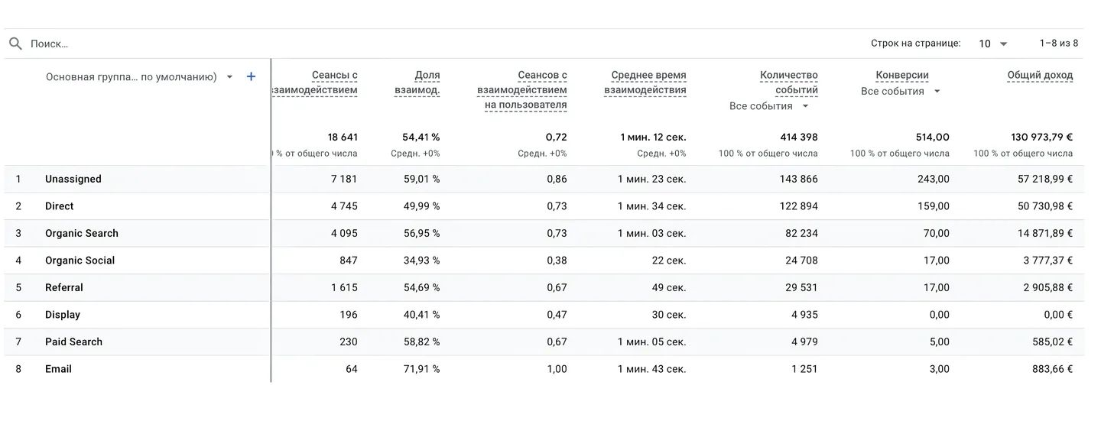The image size is (1101, 424).
Task: Sort by Доля взаимод. column header
Action: point(417,83)
